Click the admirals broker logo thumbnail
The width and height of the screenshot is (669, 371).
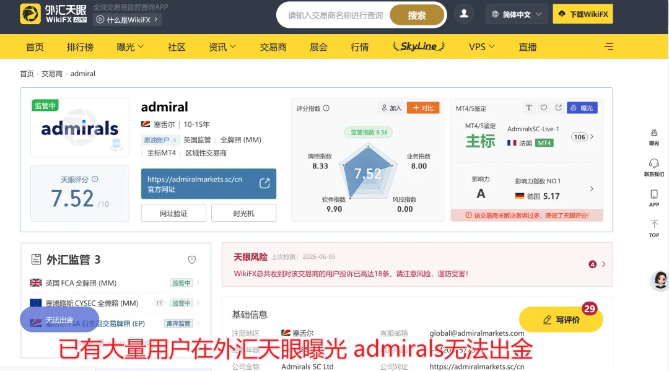click(80, 128)
